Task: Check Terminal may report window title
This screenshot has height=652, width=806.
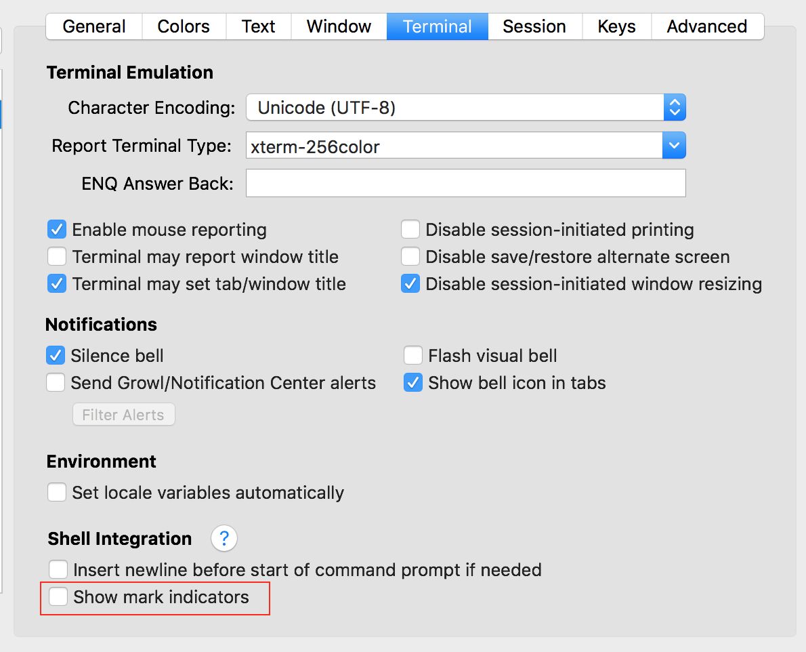Action: click(57, 257)
